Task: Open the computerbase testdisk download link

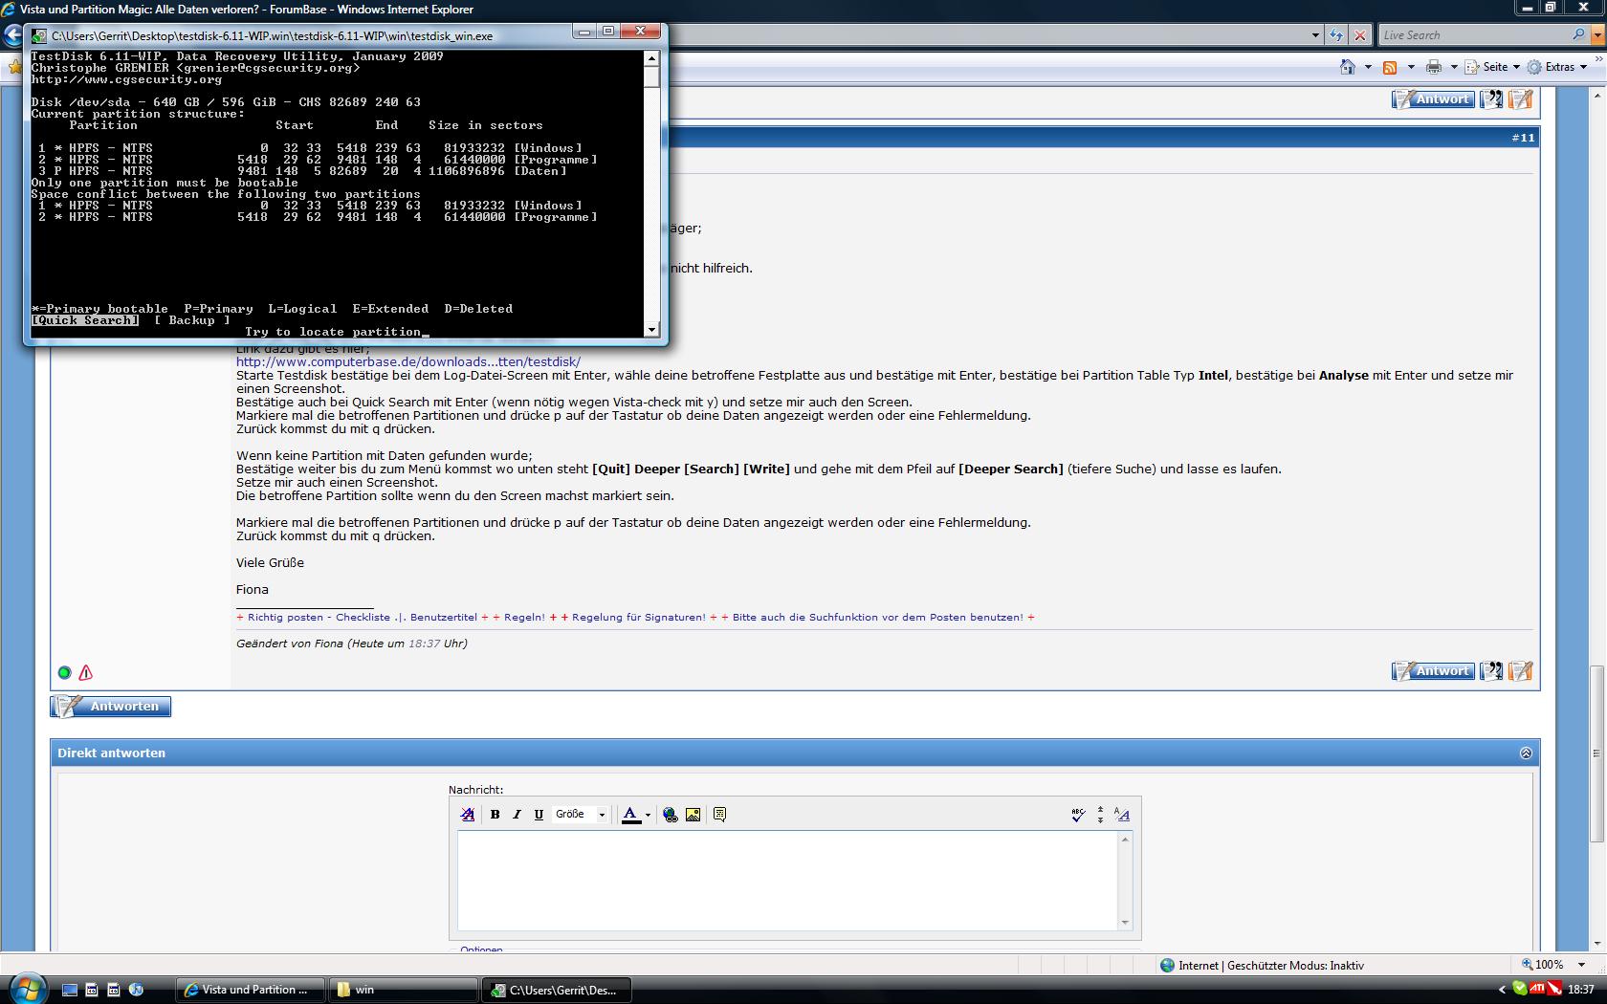Action: click(408, 361)
